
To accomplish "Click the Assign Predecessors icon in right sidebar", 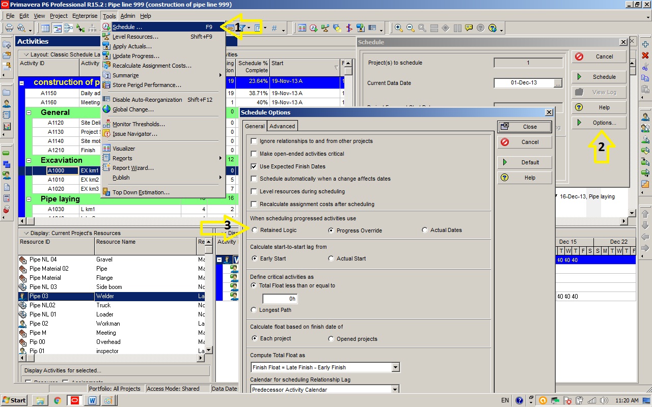I will pyautogui.click(x=645, y=162).
